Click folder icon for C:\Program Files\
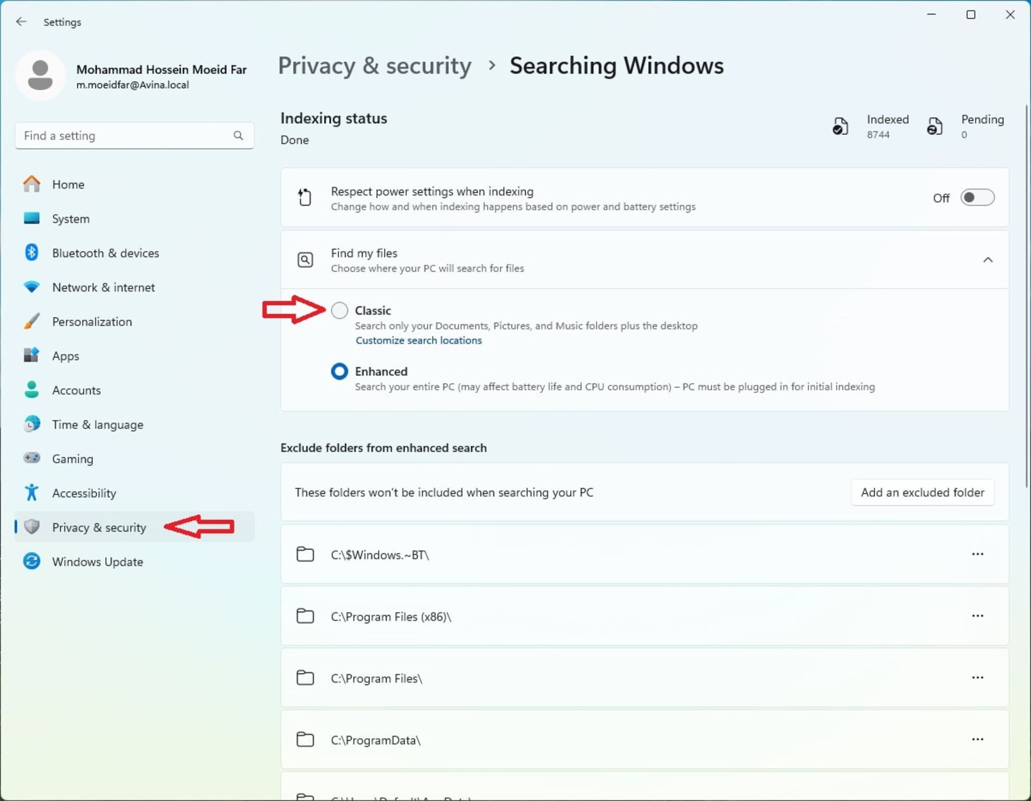This screenshot has height=801, width=1031. (305, 678)
